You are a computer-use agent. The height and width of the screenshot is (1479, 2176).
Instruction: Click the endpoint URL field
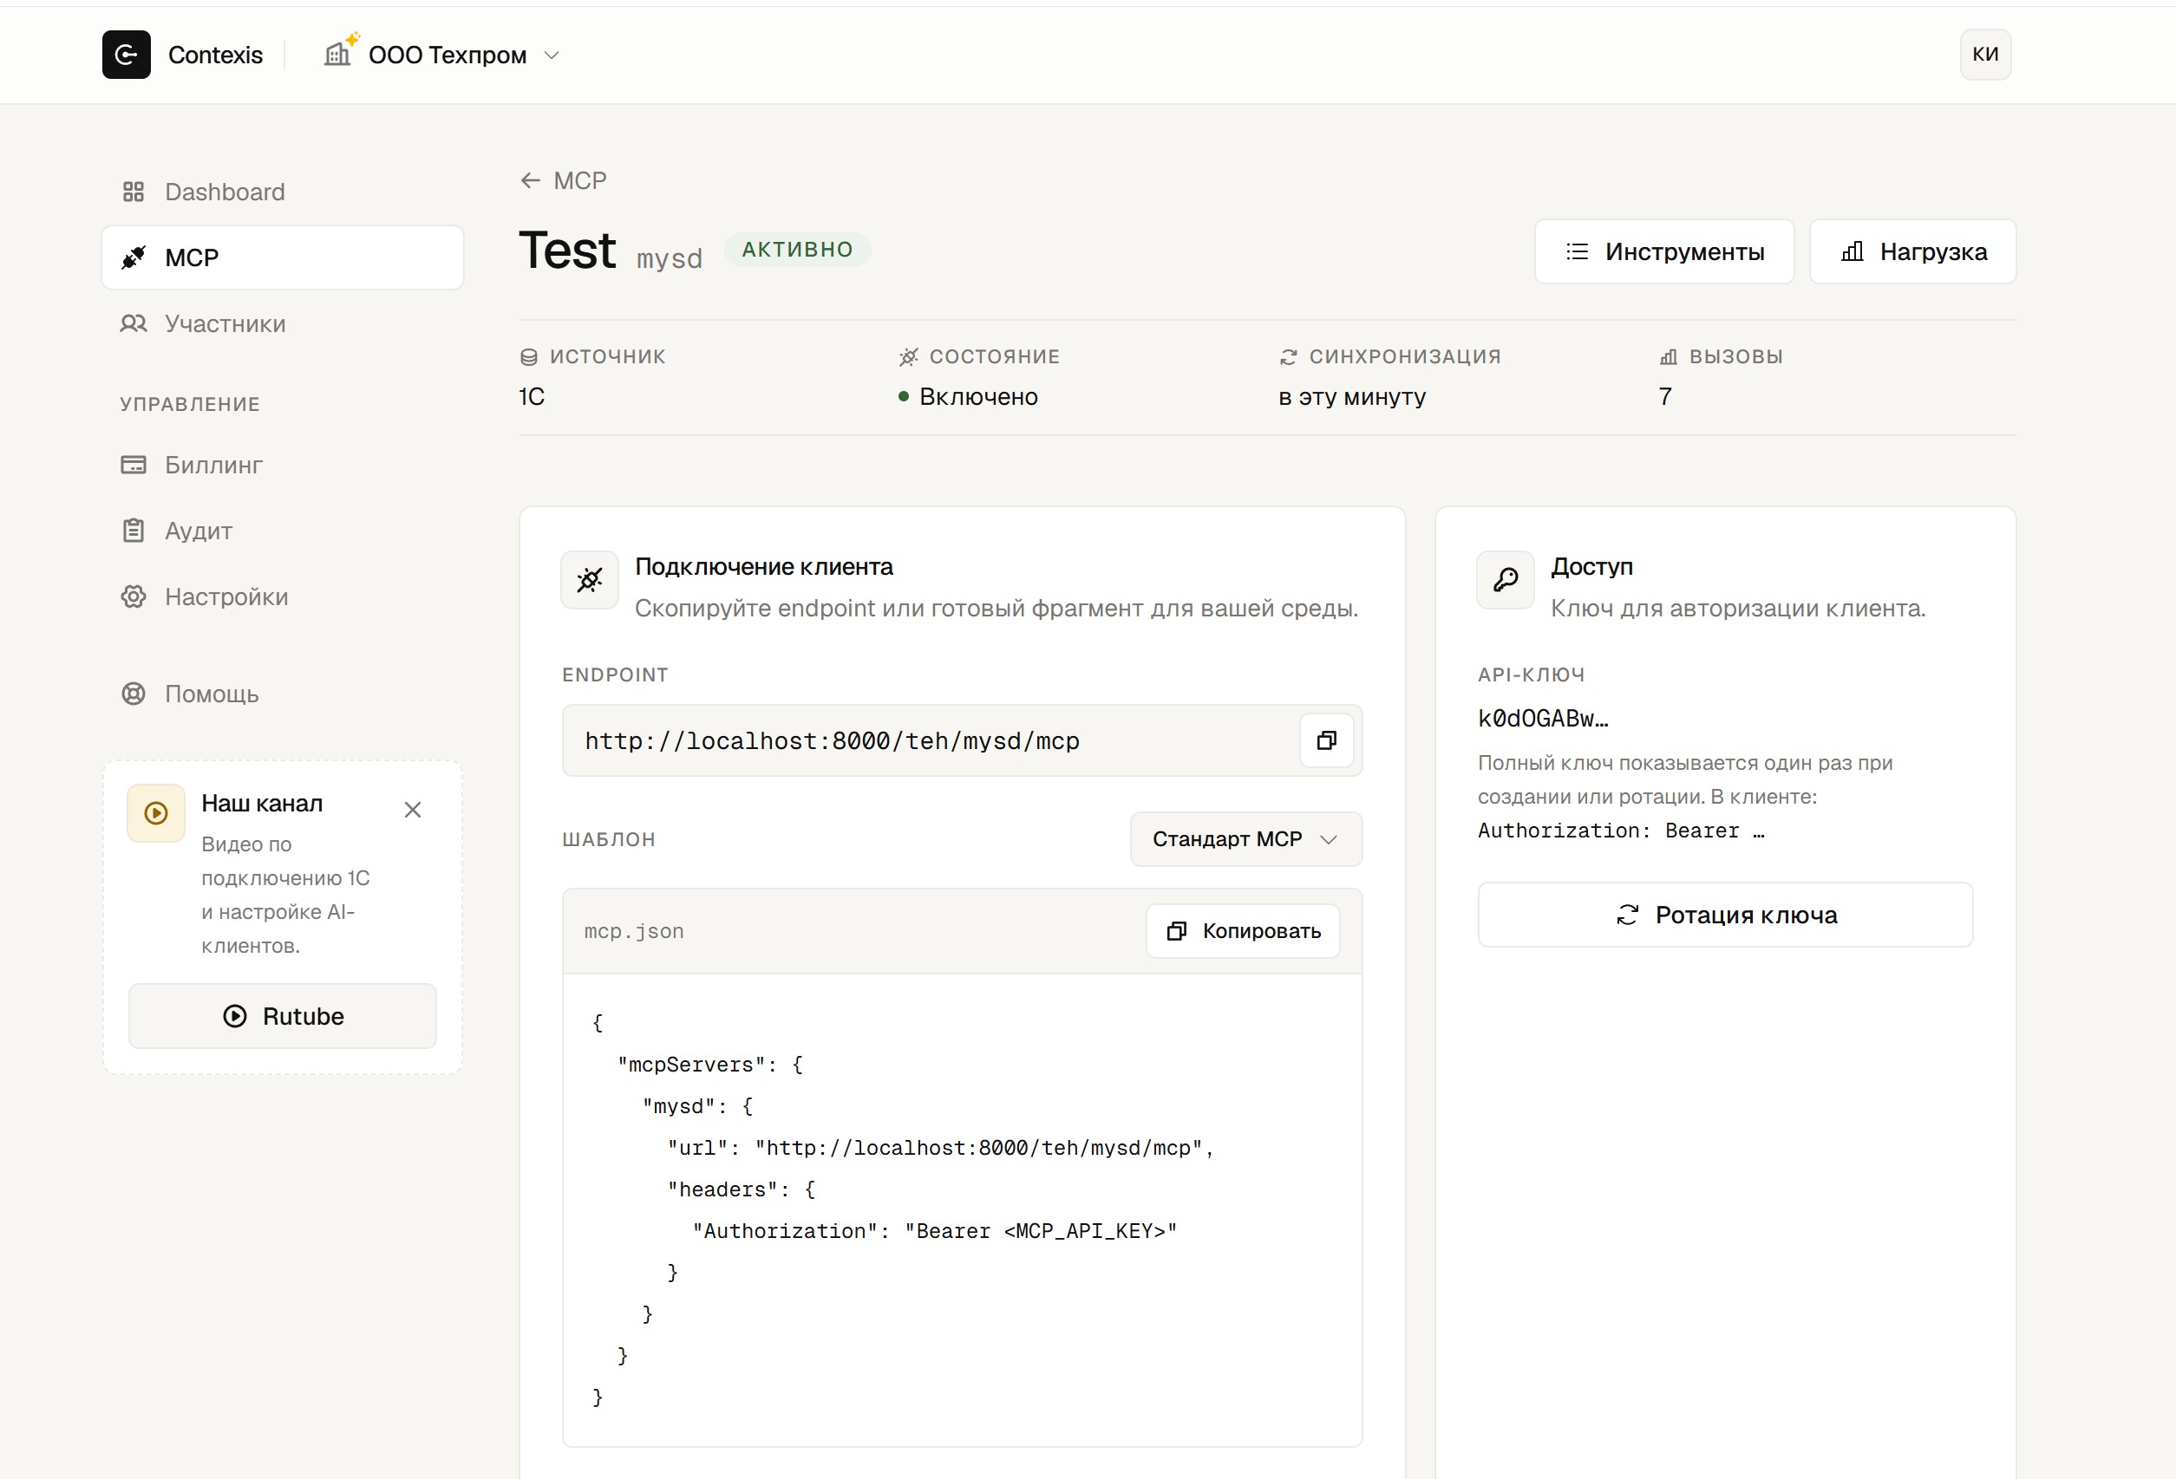coord(962,740)
